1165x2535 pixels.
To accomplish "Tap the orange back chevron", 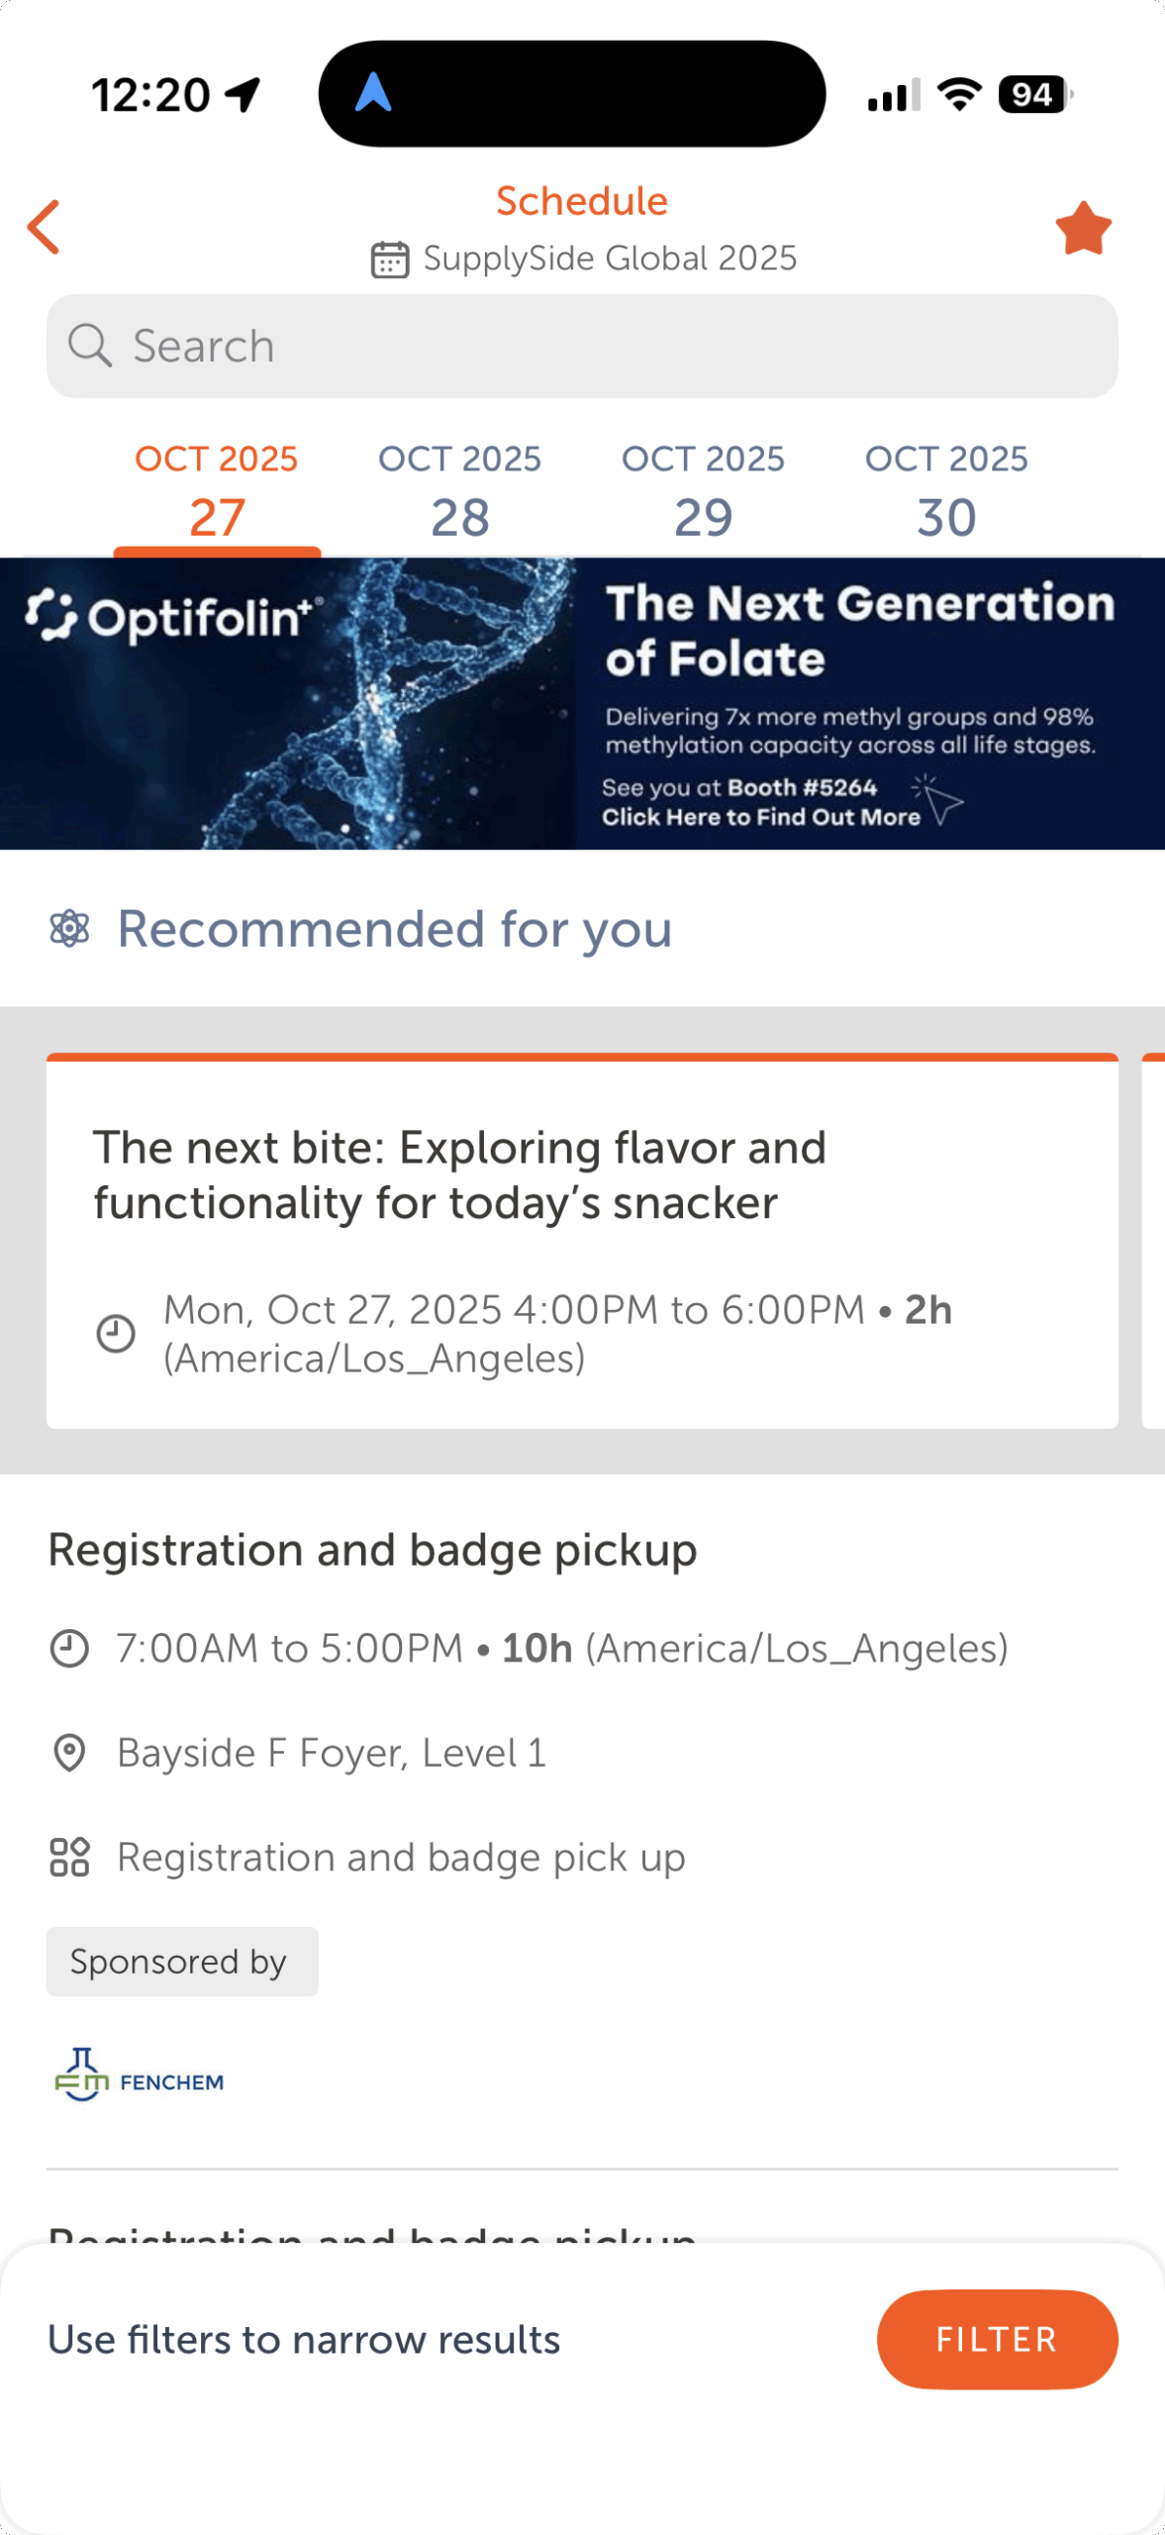I will click(45, 227).
